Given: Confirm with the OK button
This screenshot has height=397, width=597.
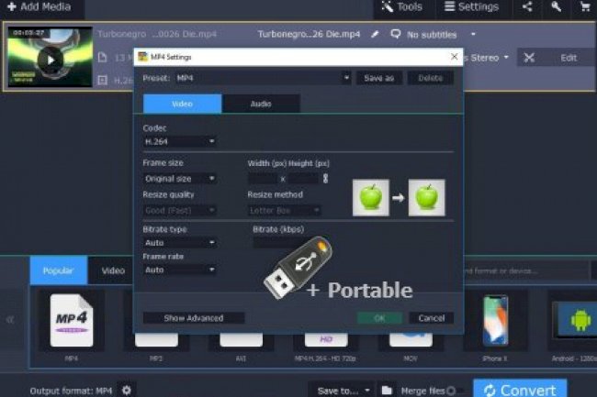Looking at the screenshot, I should click(x=379, y=318).
